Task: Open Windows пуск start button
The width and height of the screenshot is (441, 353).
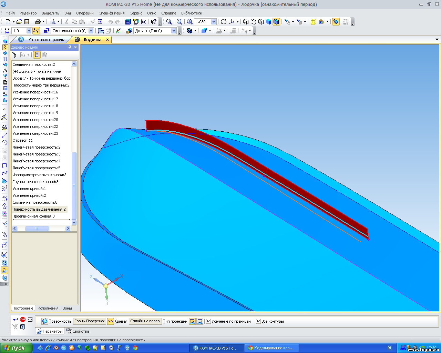Action: [x=16, y=348]
